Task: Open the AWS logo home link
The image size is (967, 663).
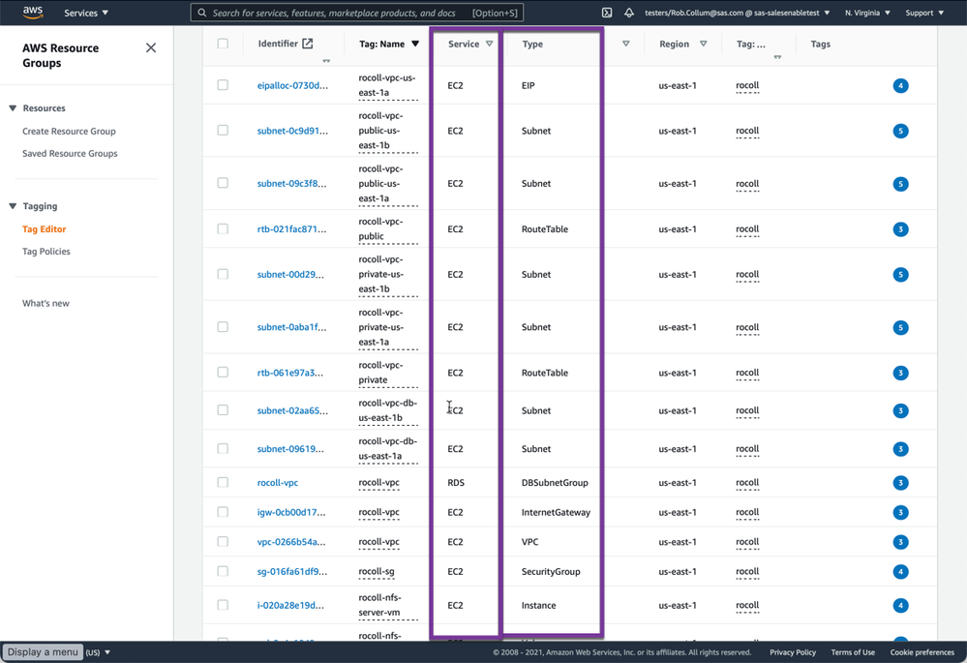Action: (x=33, y=13)
